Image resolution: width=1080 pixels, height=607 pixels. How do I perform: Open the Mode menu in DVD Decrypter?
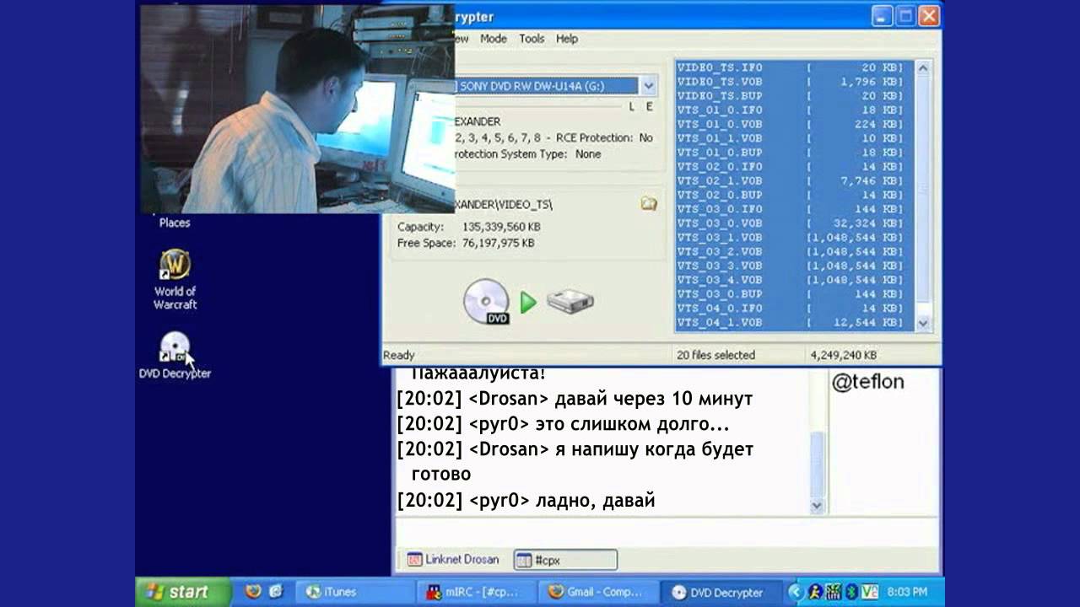click(494, 39)
